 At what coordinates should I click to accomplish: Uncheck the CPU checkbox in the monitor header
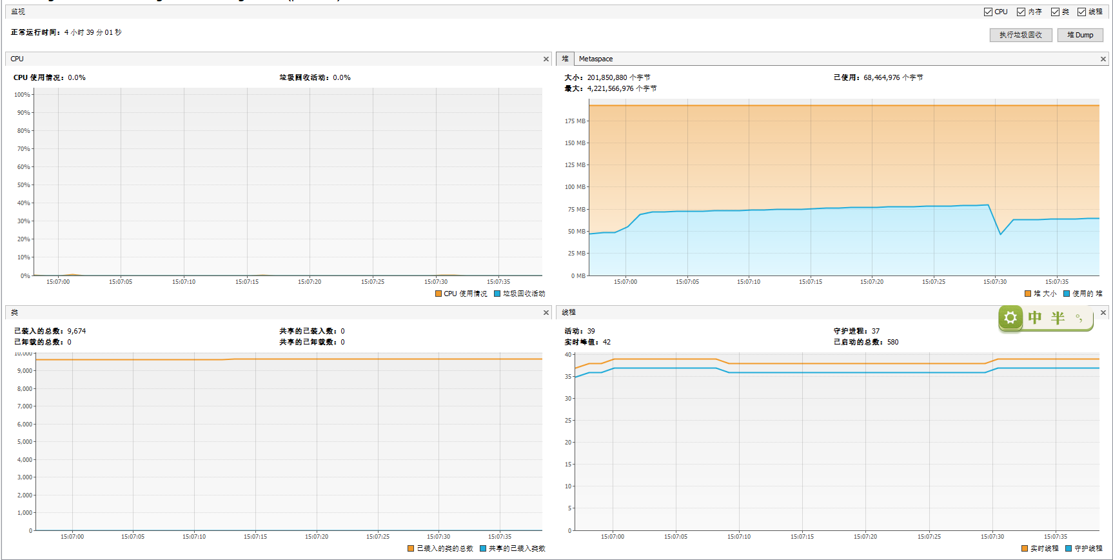coord(988,12)
